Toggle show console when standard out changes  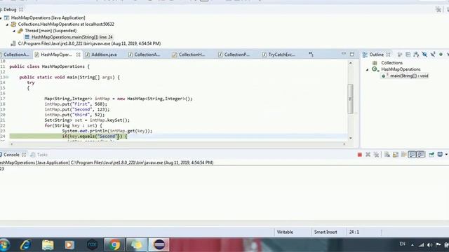412,155
